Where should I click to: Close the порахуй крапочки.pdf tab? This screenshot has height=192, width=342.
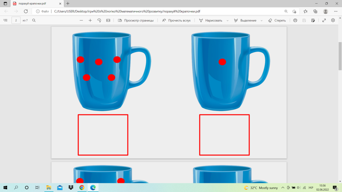coord(60,4)
